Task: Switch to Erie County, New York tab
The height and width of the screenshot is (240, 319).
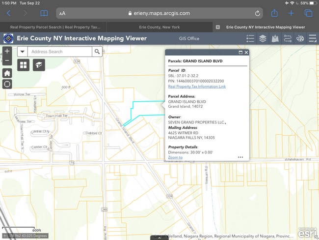Action: point(159,27)
